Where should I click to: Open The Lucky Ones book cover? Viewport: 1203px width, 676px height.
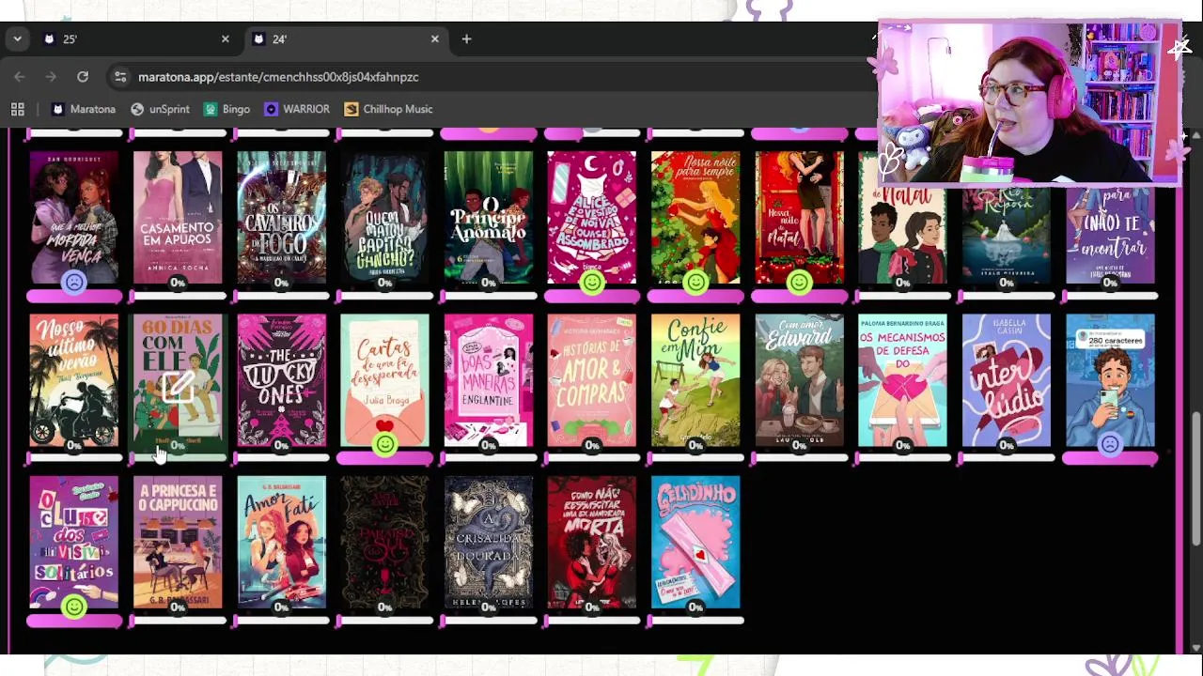(281, 380)
